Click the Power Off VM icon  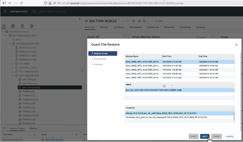pyautogui.click(x=128, y=21)
